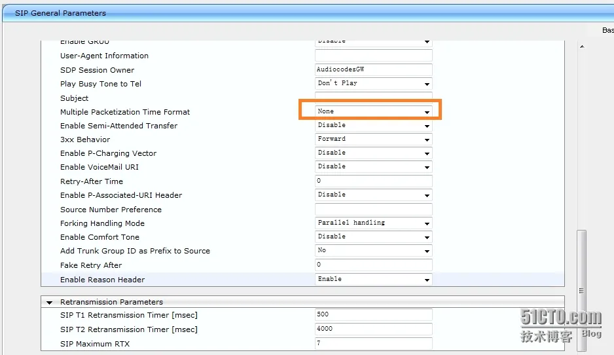Screen dimensions: 614x355
Task: Open Forking Handling Mode dropdown
Action: point(373,223)
